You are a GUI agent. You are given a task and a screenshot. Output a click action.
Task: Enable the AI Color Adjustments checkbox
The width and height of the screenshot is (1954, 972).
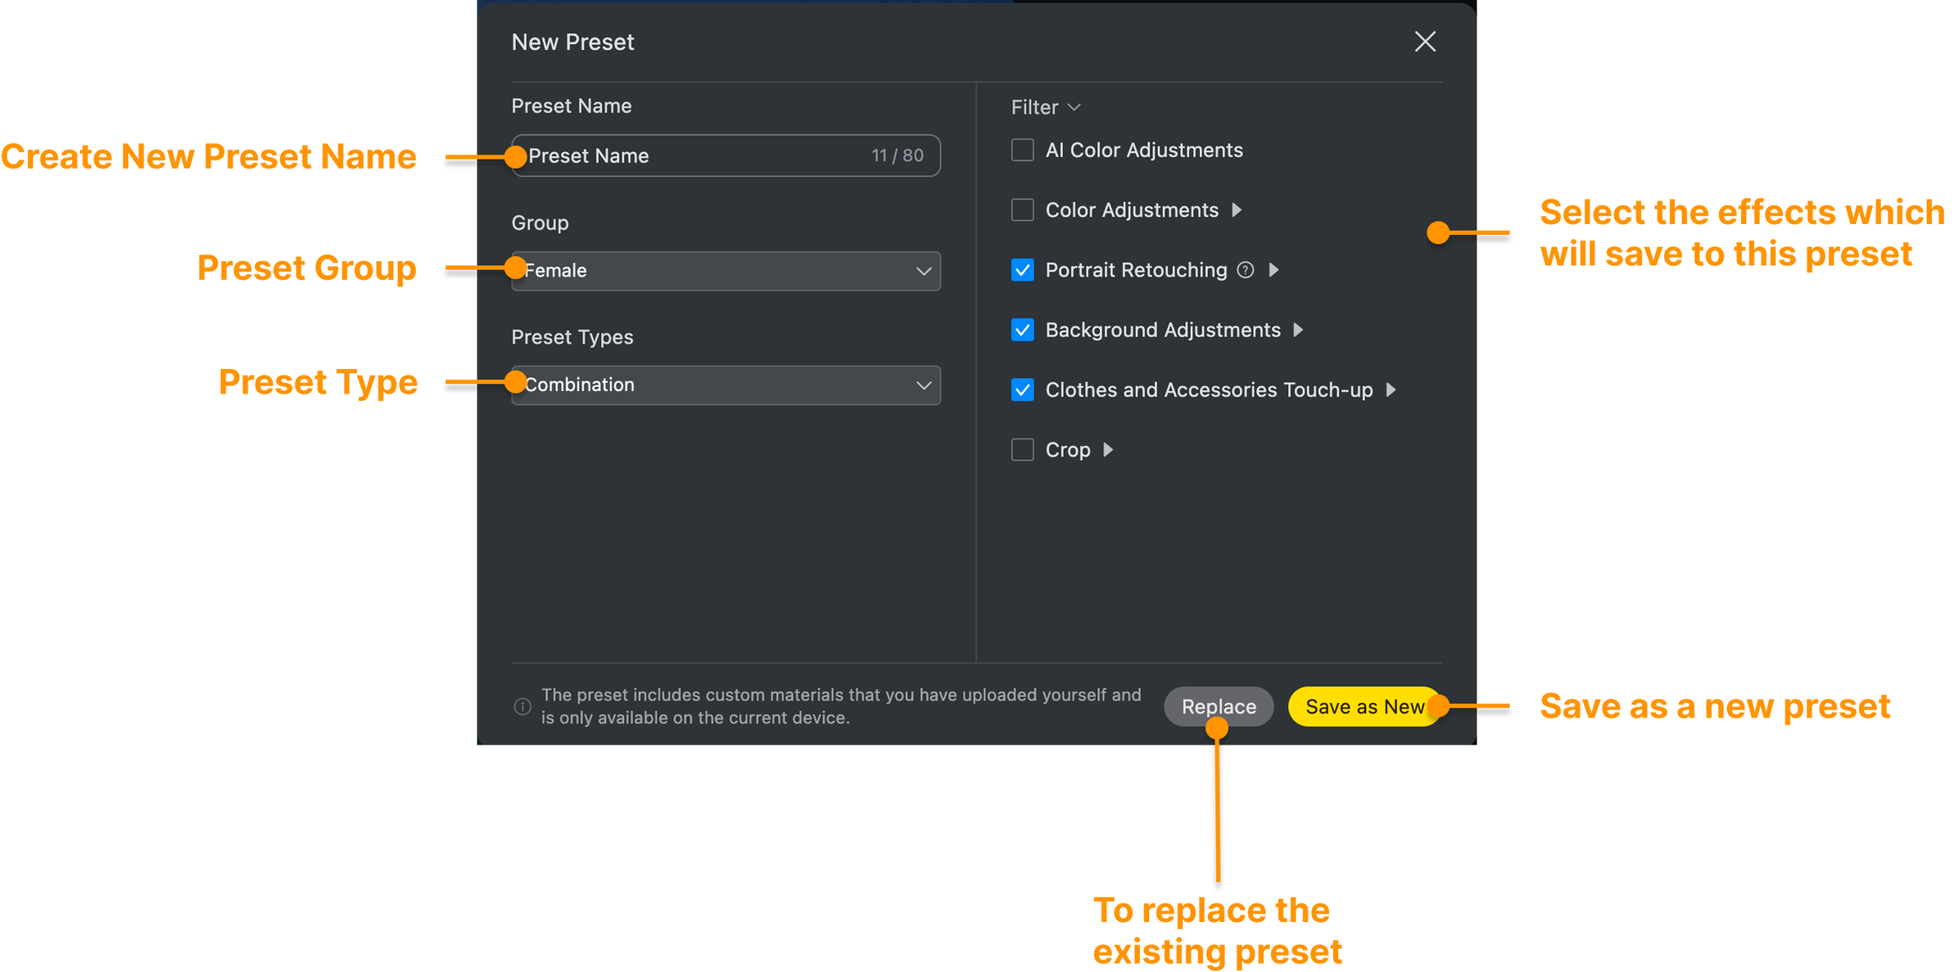point(1023,150)
